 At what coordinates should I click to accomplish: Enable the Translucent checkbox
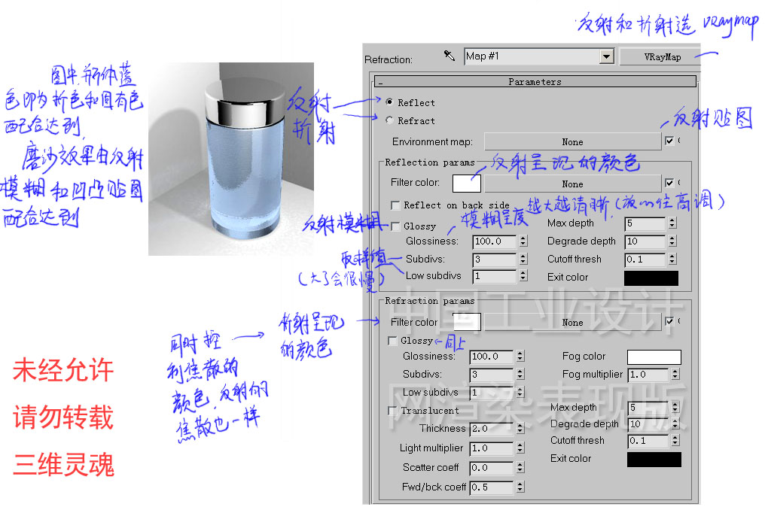coord(392,411)
